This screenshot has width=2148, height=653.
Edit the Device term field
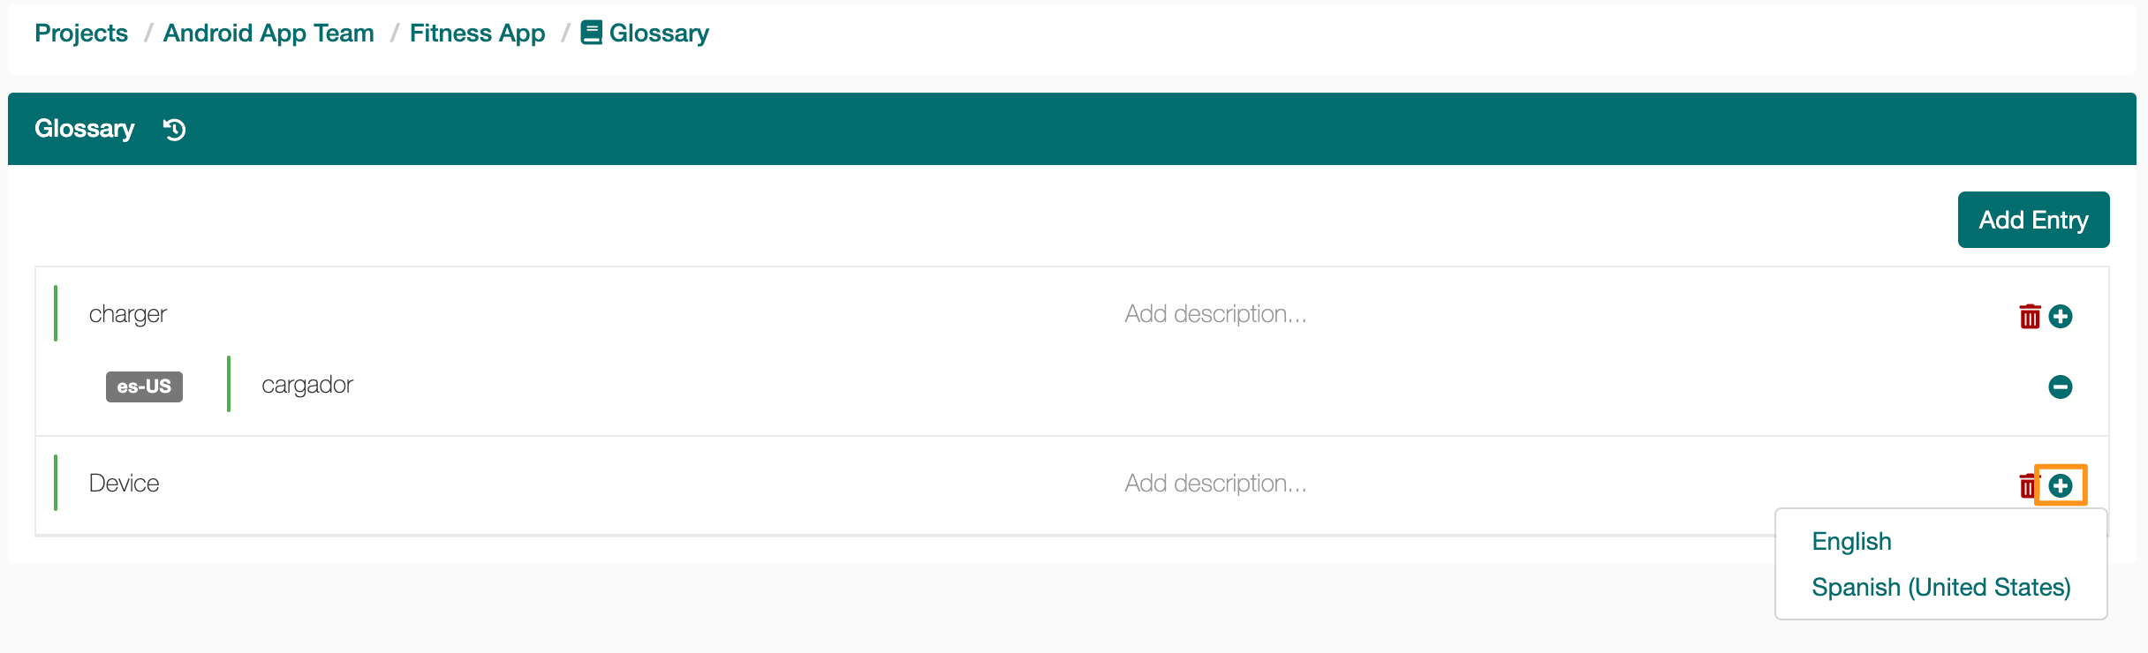583,484
